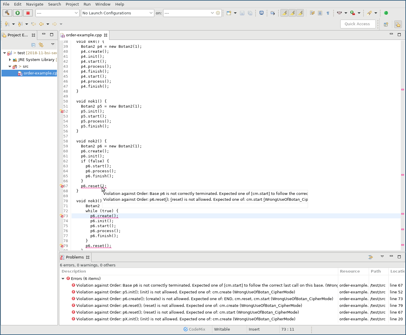Click the Next Annotation arrow icon
The width and height of the screenshot is (406, 335).
(7, 24)
